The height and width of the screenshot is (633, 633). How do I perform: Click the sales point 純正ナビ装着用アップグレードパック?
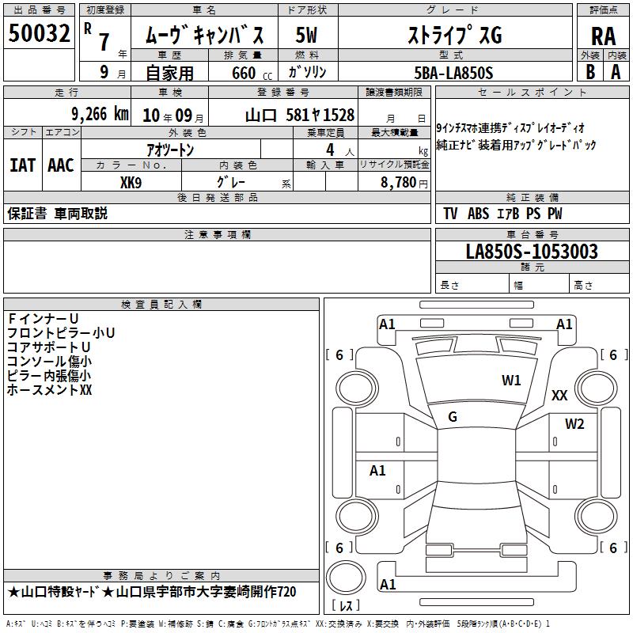[x=516, y=145]
